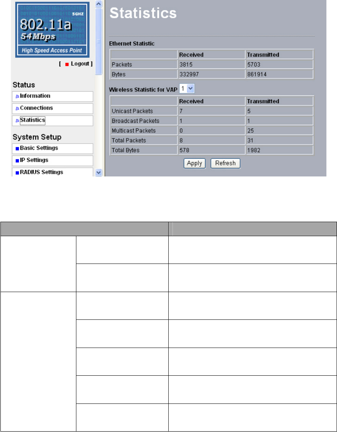This screenshot has width=337, height=432.
Task: Open Basic Settings in System Setup
Action: [52, 148]
